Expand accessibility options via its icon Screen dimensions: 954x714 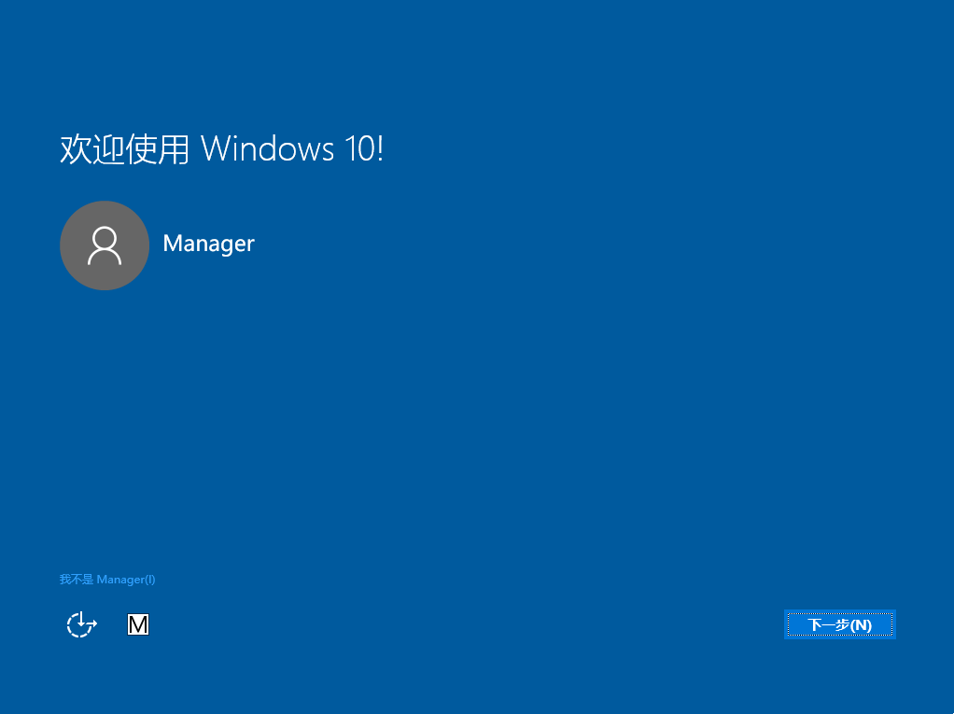[80, 624]
